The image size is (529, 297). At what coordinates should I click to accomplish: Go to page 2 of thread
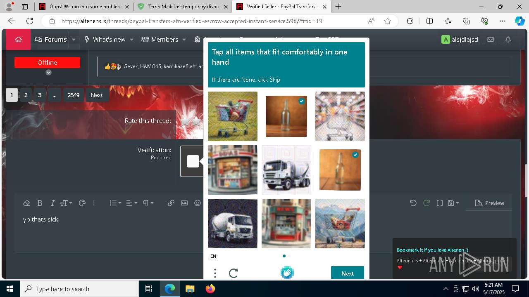26,95
